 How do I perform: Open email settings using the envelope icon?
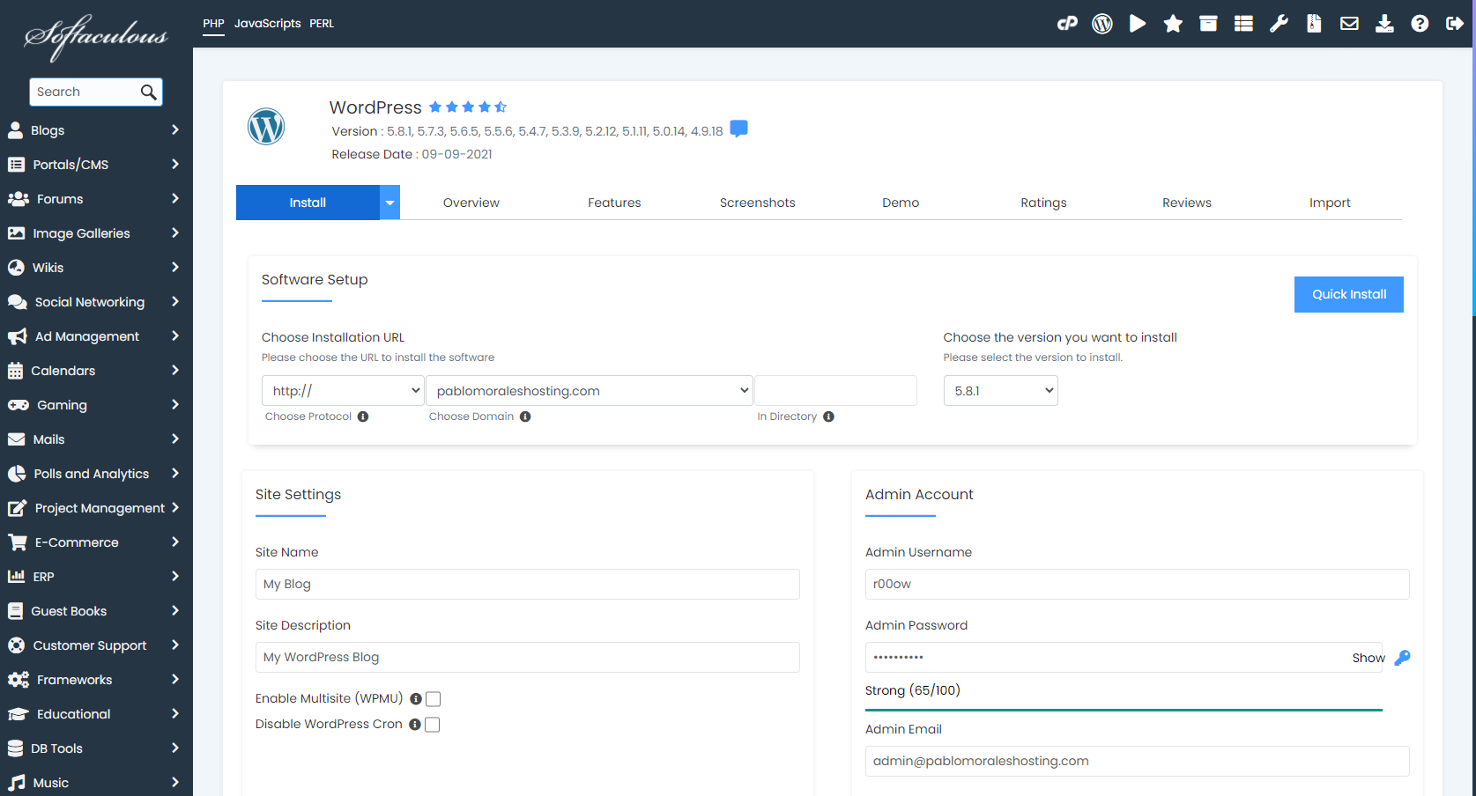point(1349,23)
